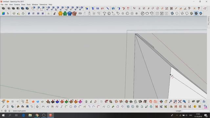Select the Zoom magnifier tool
The height and width of the screenshot is (118, 210).
coord(171,102)
